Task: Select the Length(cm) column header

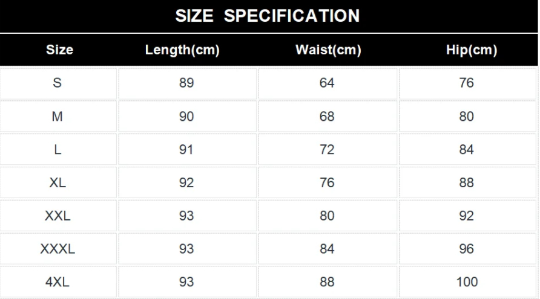Action: pos(182,50)
